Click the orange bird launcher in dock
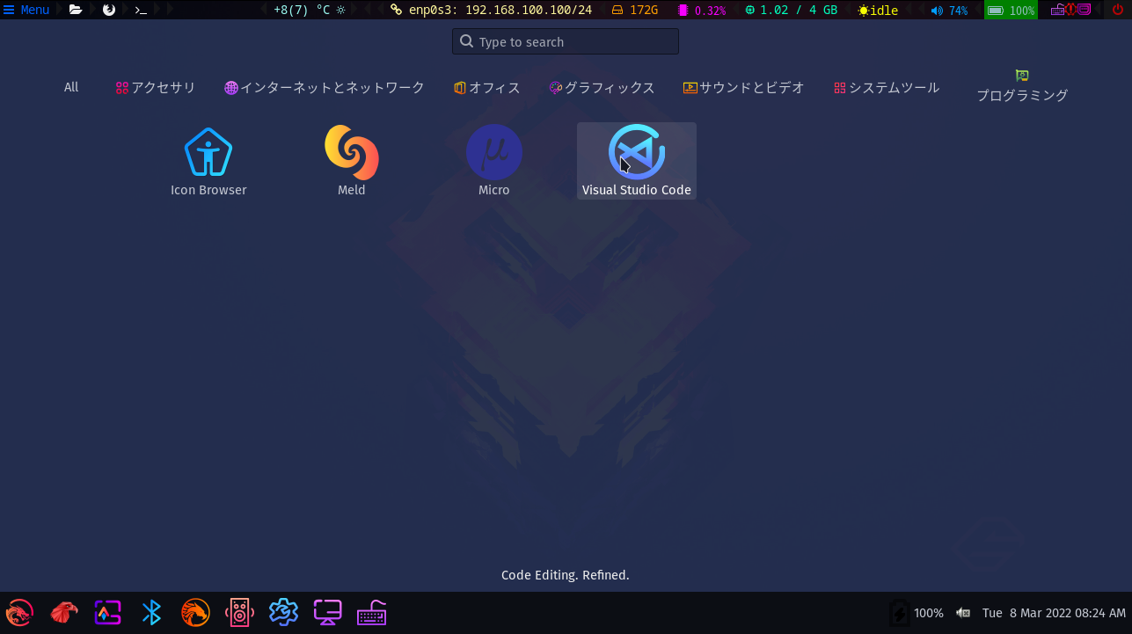1132x634 pixels. coord(195,612)
